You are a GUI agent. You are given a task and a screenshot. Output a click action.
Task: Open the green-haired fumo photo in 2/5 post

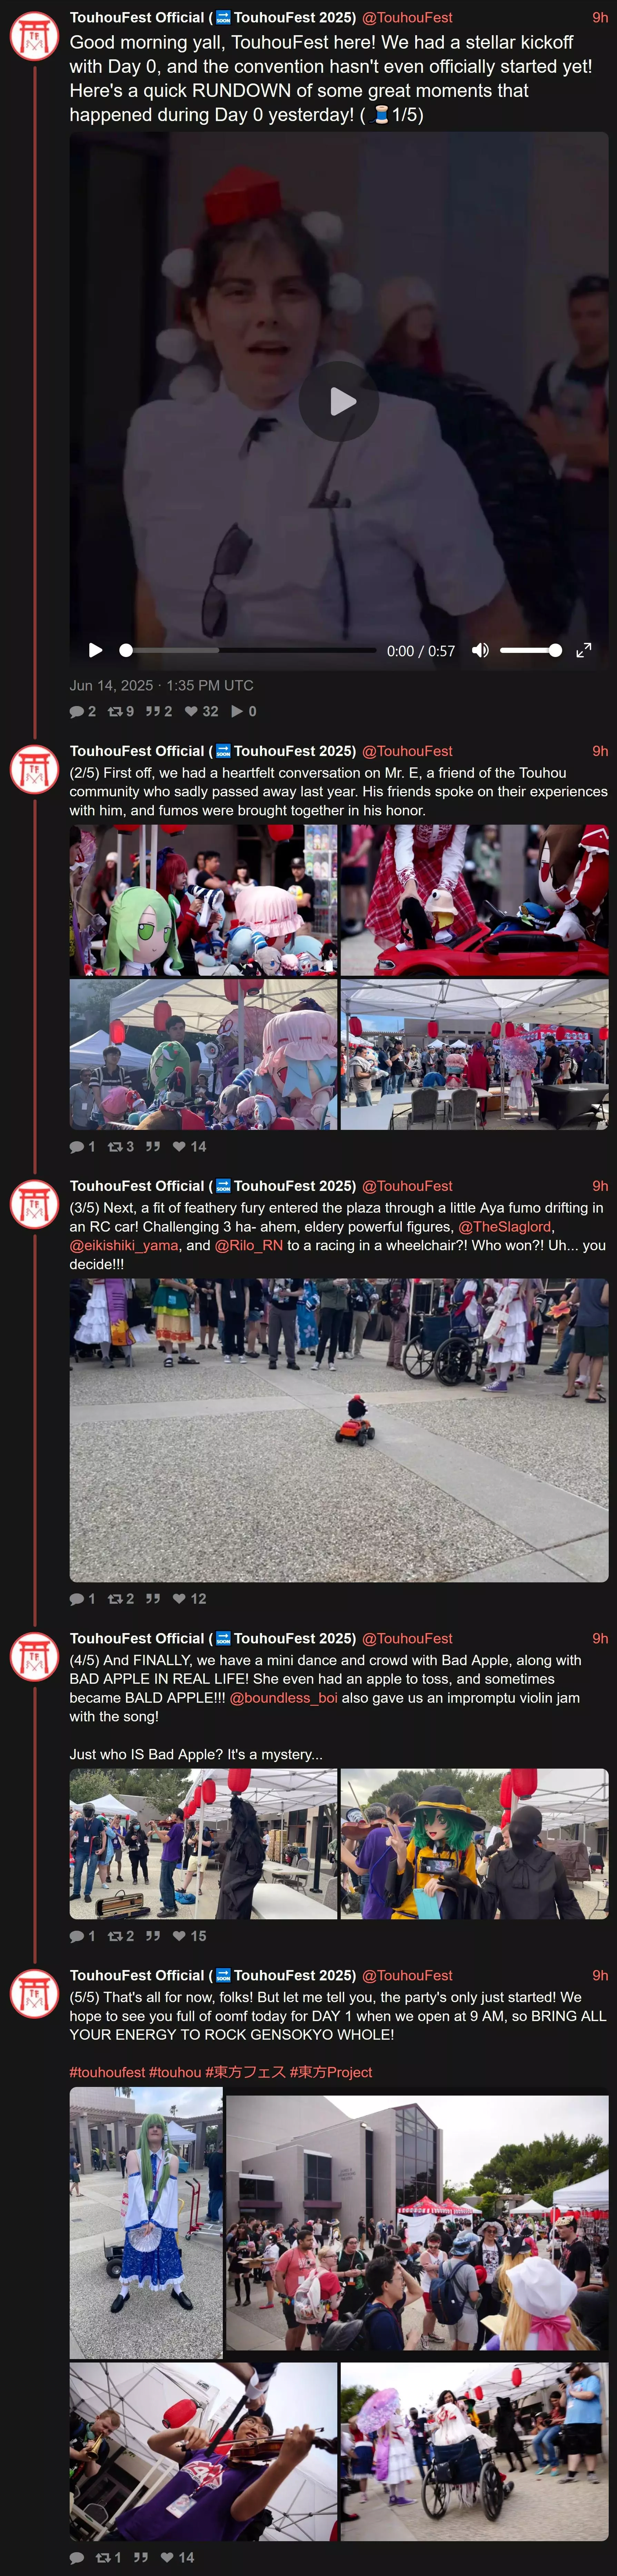click(x=203, y=900)
